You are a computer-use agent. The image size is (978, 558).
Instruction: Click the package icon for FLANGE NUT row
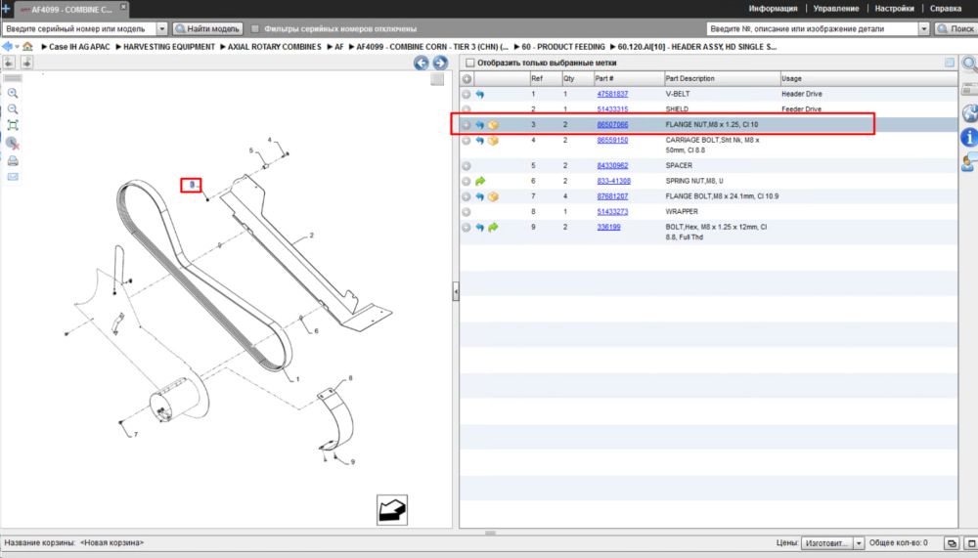493,125
